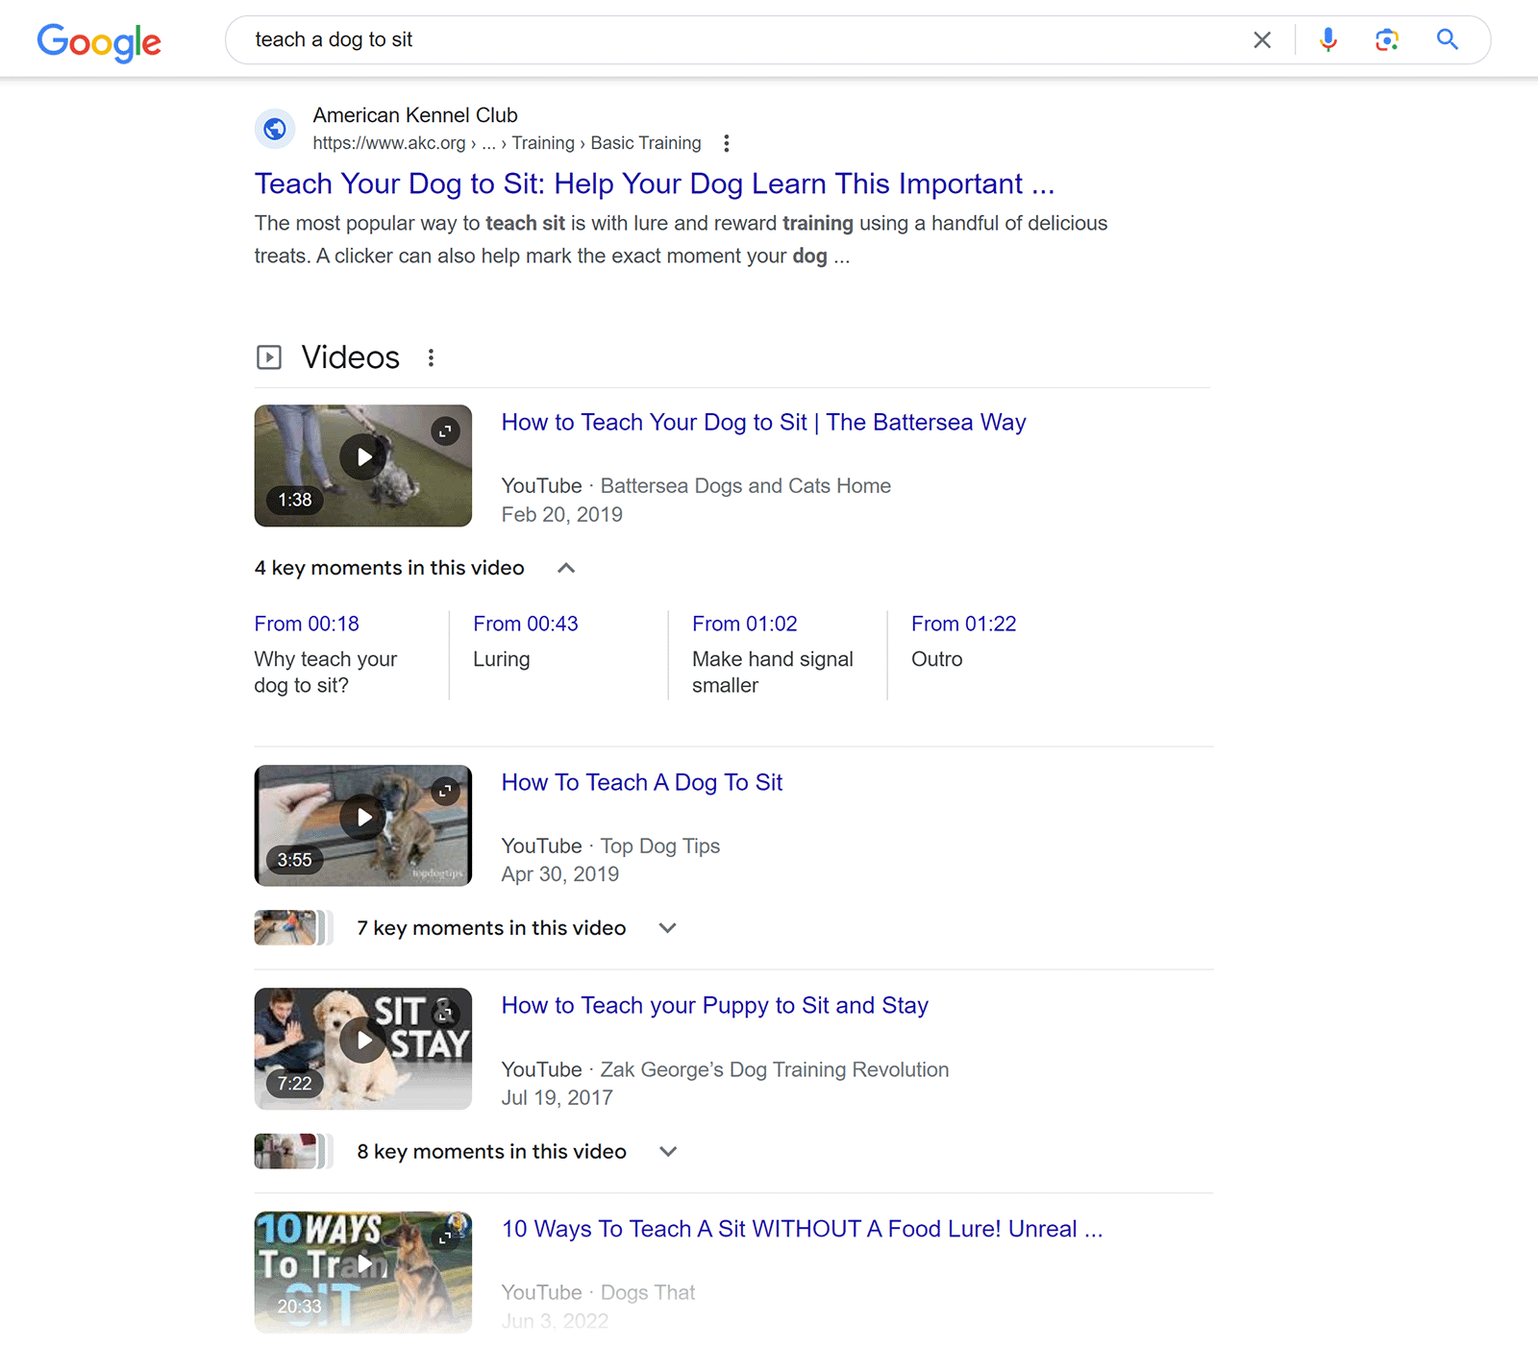
Task: Click the microphone icon for voice search
Action: point(1327,39)
